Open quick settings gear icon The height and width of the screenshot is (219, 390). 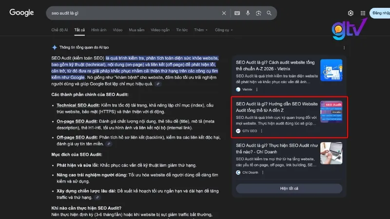pyautogui.click(x=351, y=13)
